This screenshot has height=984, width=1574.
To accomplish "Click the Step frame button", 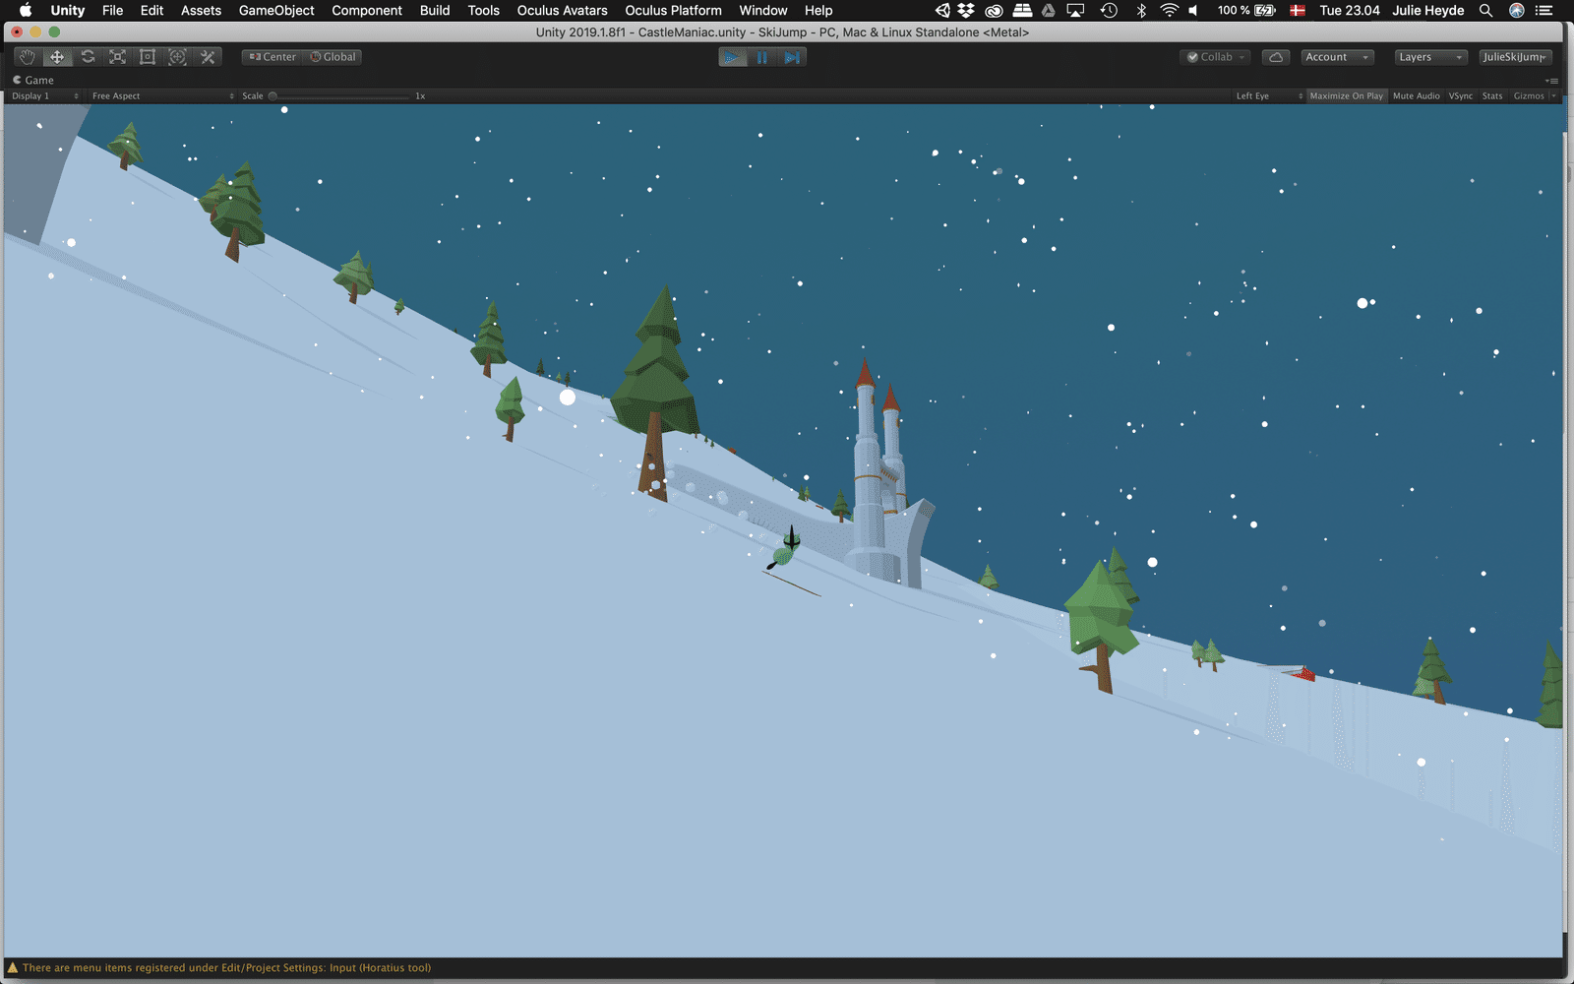I will click(x=792, y=57).
